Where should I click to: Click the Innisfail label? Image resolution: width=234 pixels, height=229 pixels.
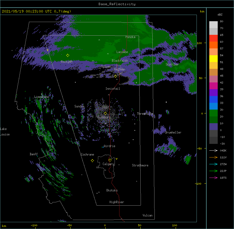click(113, 89)
